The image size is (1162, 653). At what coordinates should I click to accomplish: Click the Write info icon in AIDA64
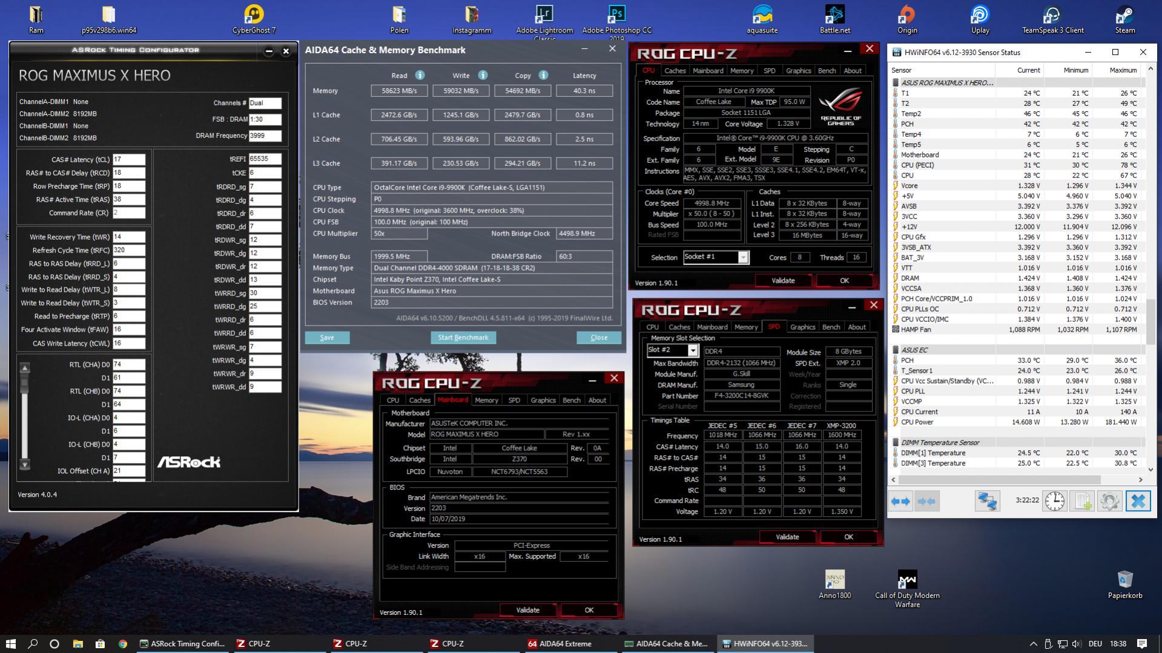click(483, 75)
